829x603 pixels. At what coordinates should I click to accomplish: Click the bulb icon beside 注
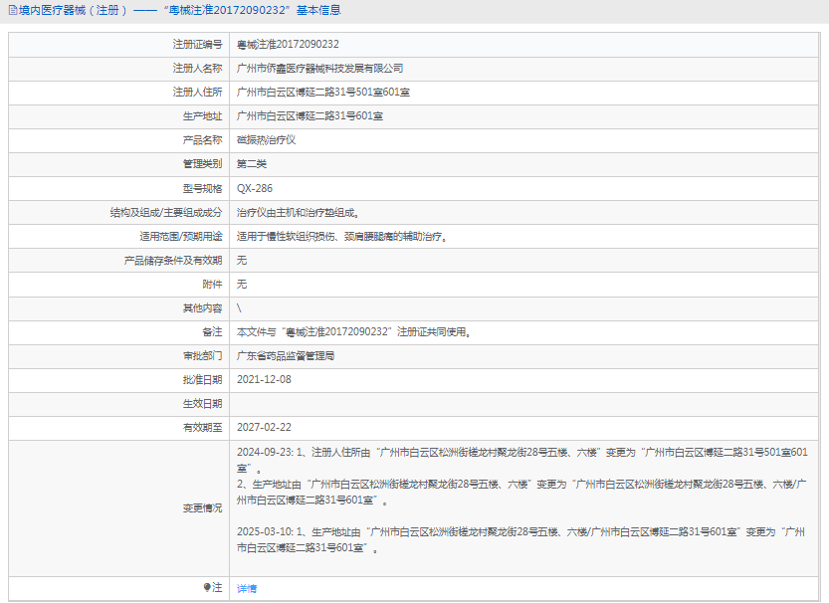[x=207, y=587]
